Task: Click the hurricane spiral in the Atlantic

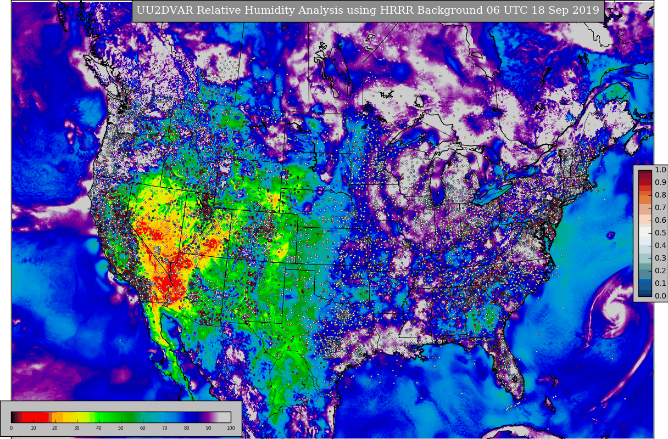Action: click(x=614, y=307)
